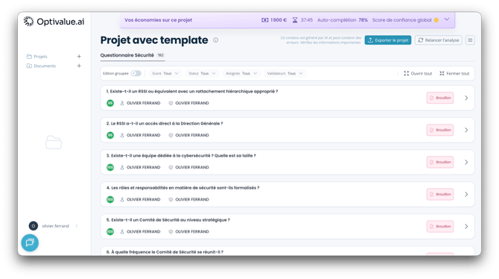Image resolution: width=499 pixels, height=279 pixels.
Task: Click the info icon next to project title
Action: pyautogui.click(x=215, y=40)
